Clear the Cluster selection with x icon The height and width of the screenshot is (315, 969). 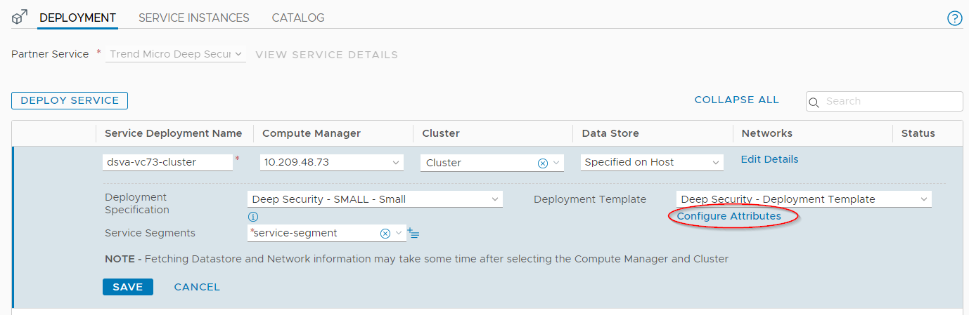coord(542,163)
